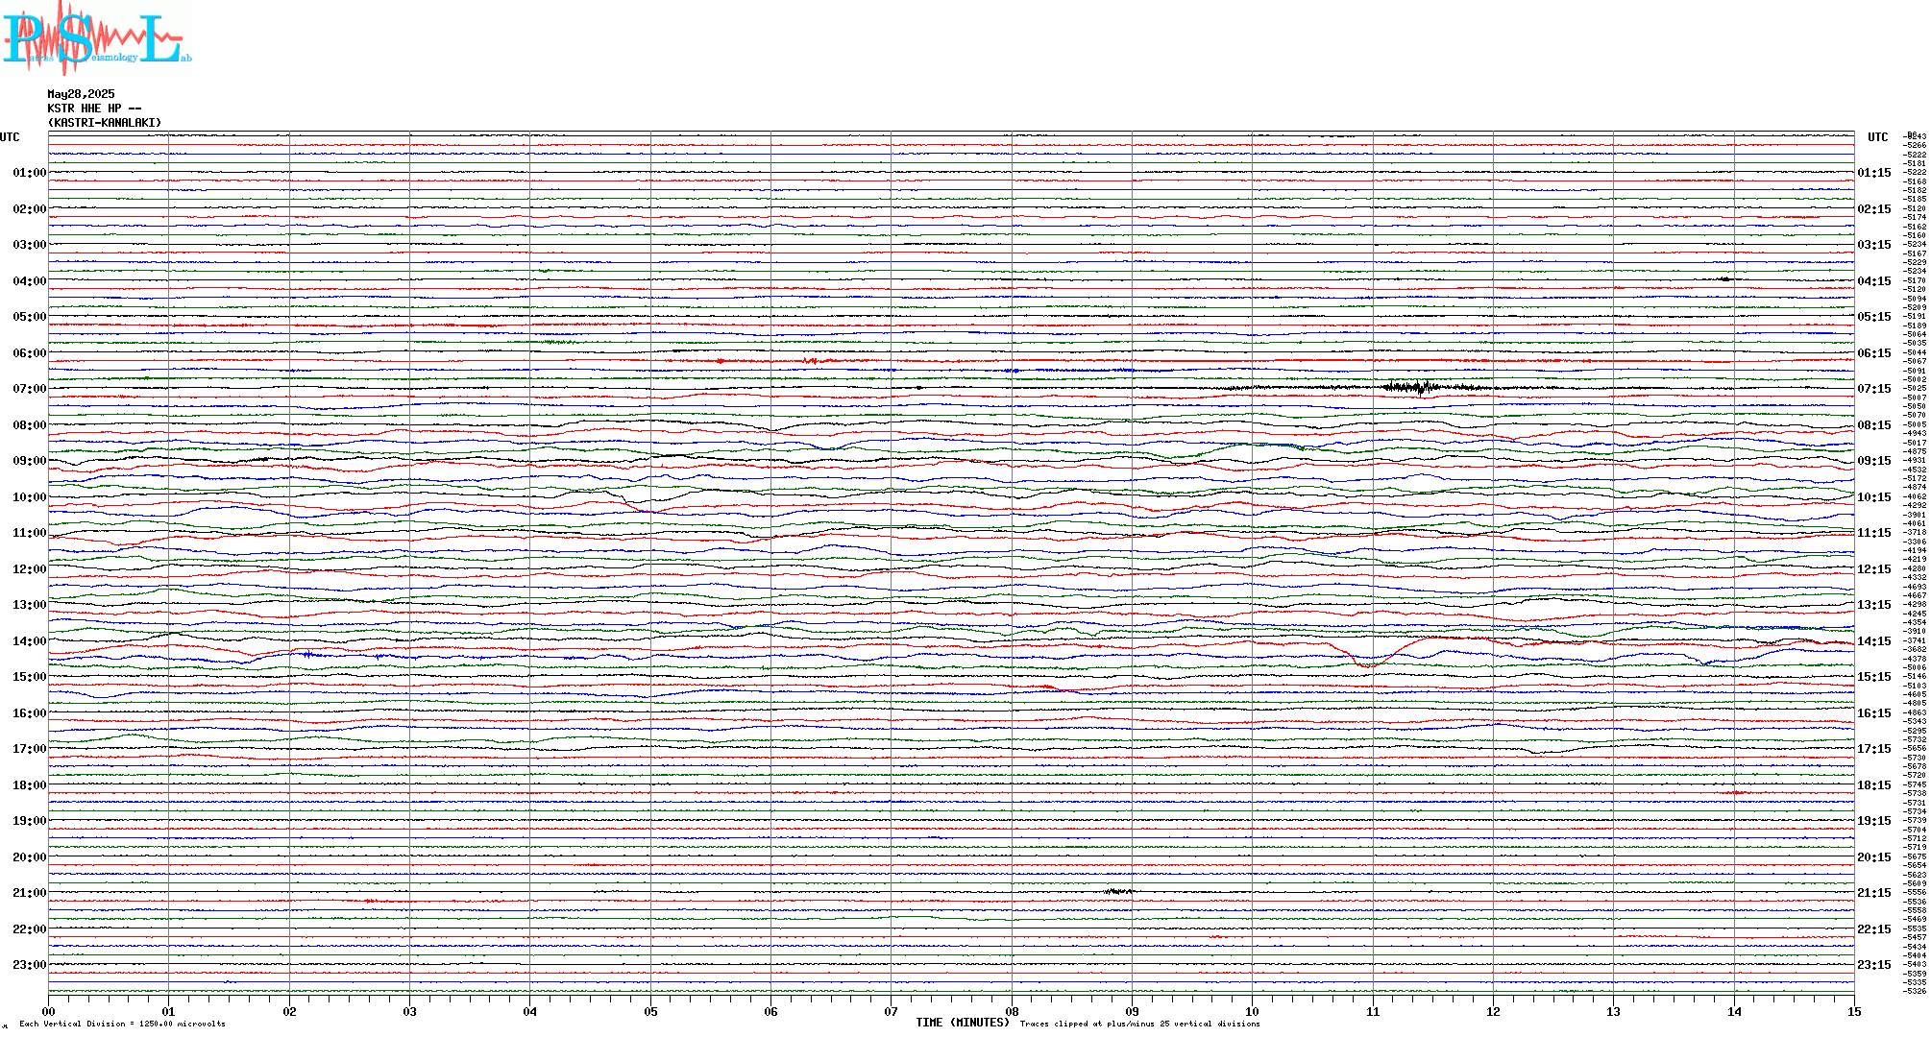Click the 18:15 label on right

tap(1874, 785)
